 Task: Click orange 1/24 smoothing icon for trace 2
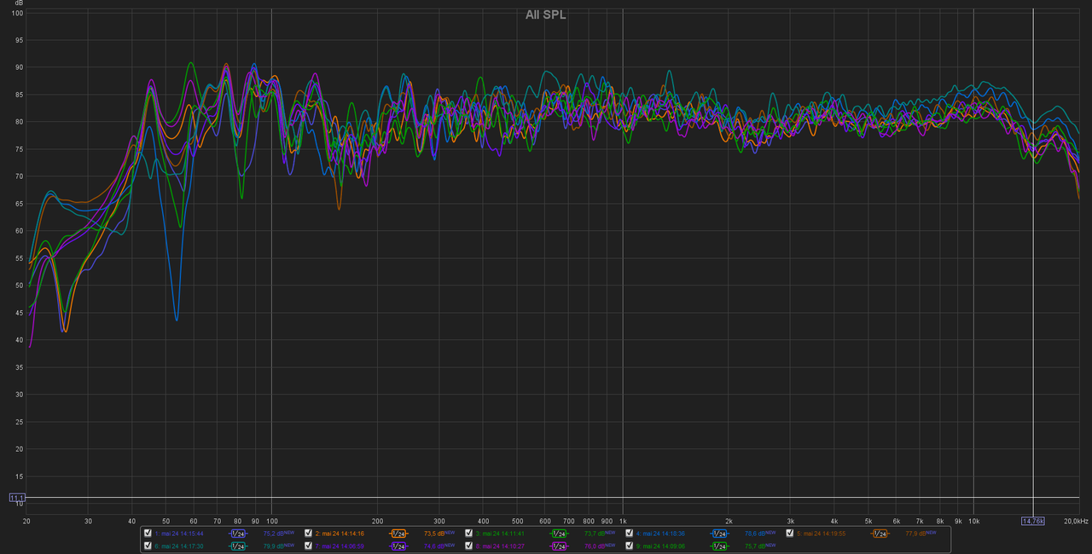pos(398,534)
